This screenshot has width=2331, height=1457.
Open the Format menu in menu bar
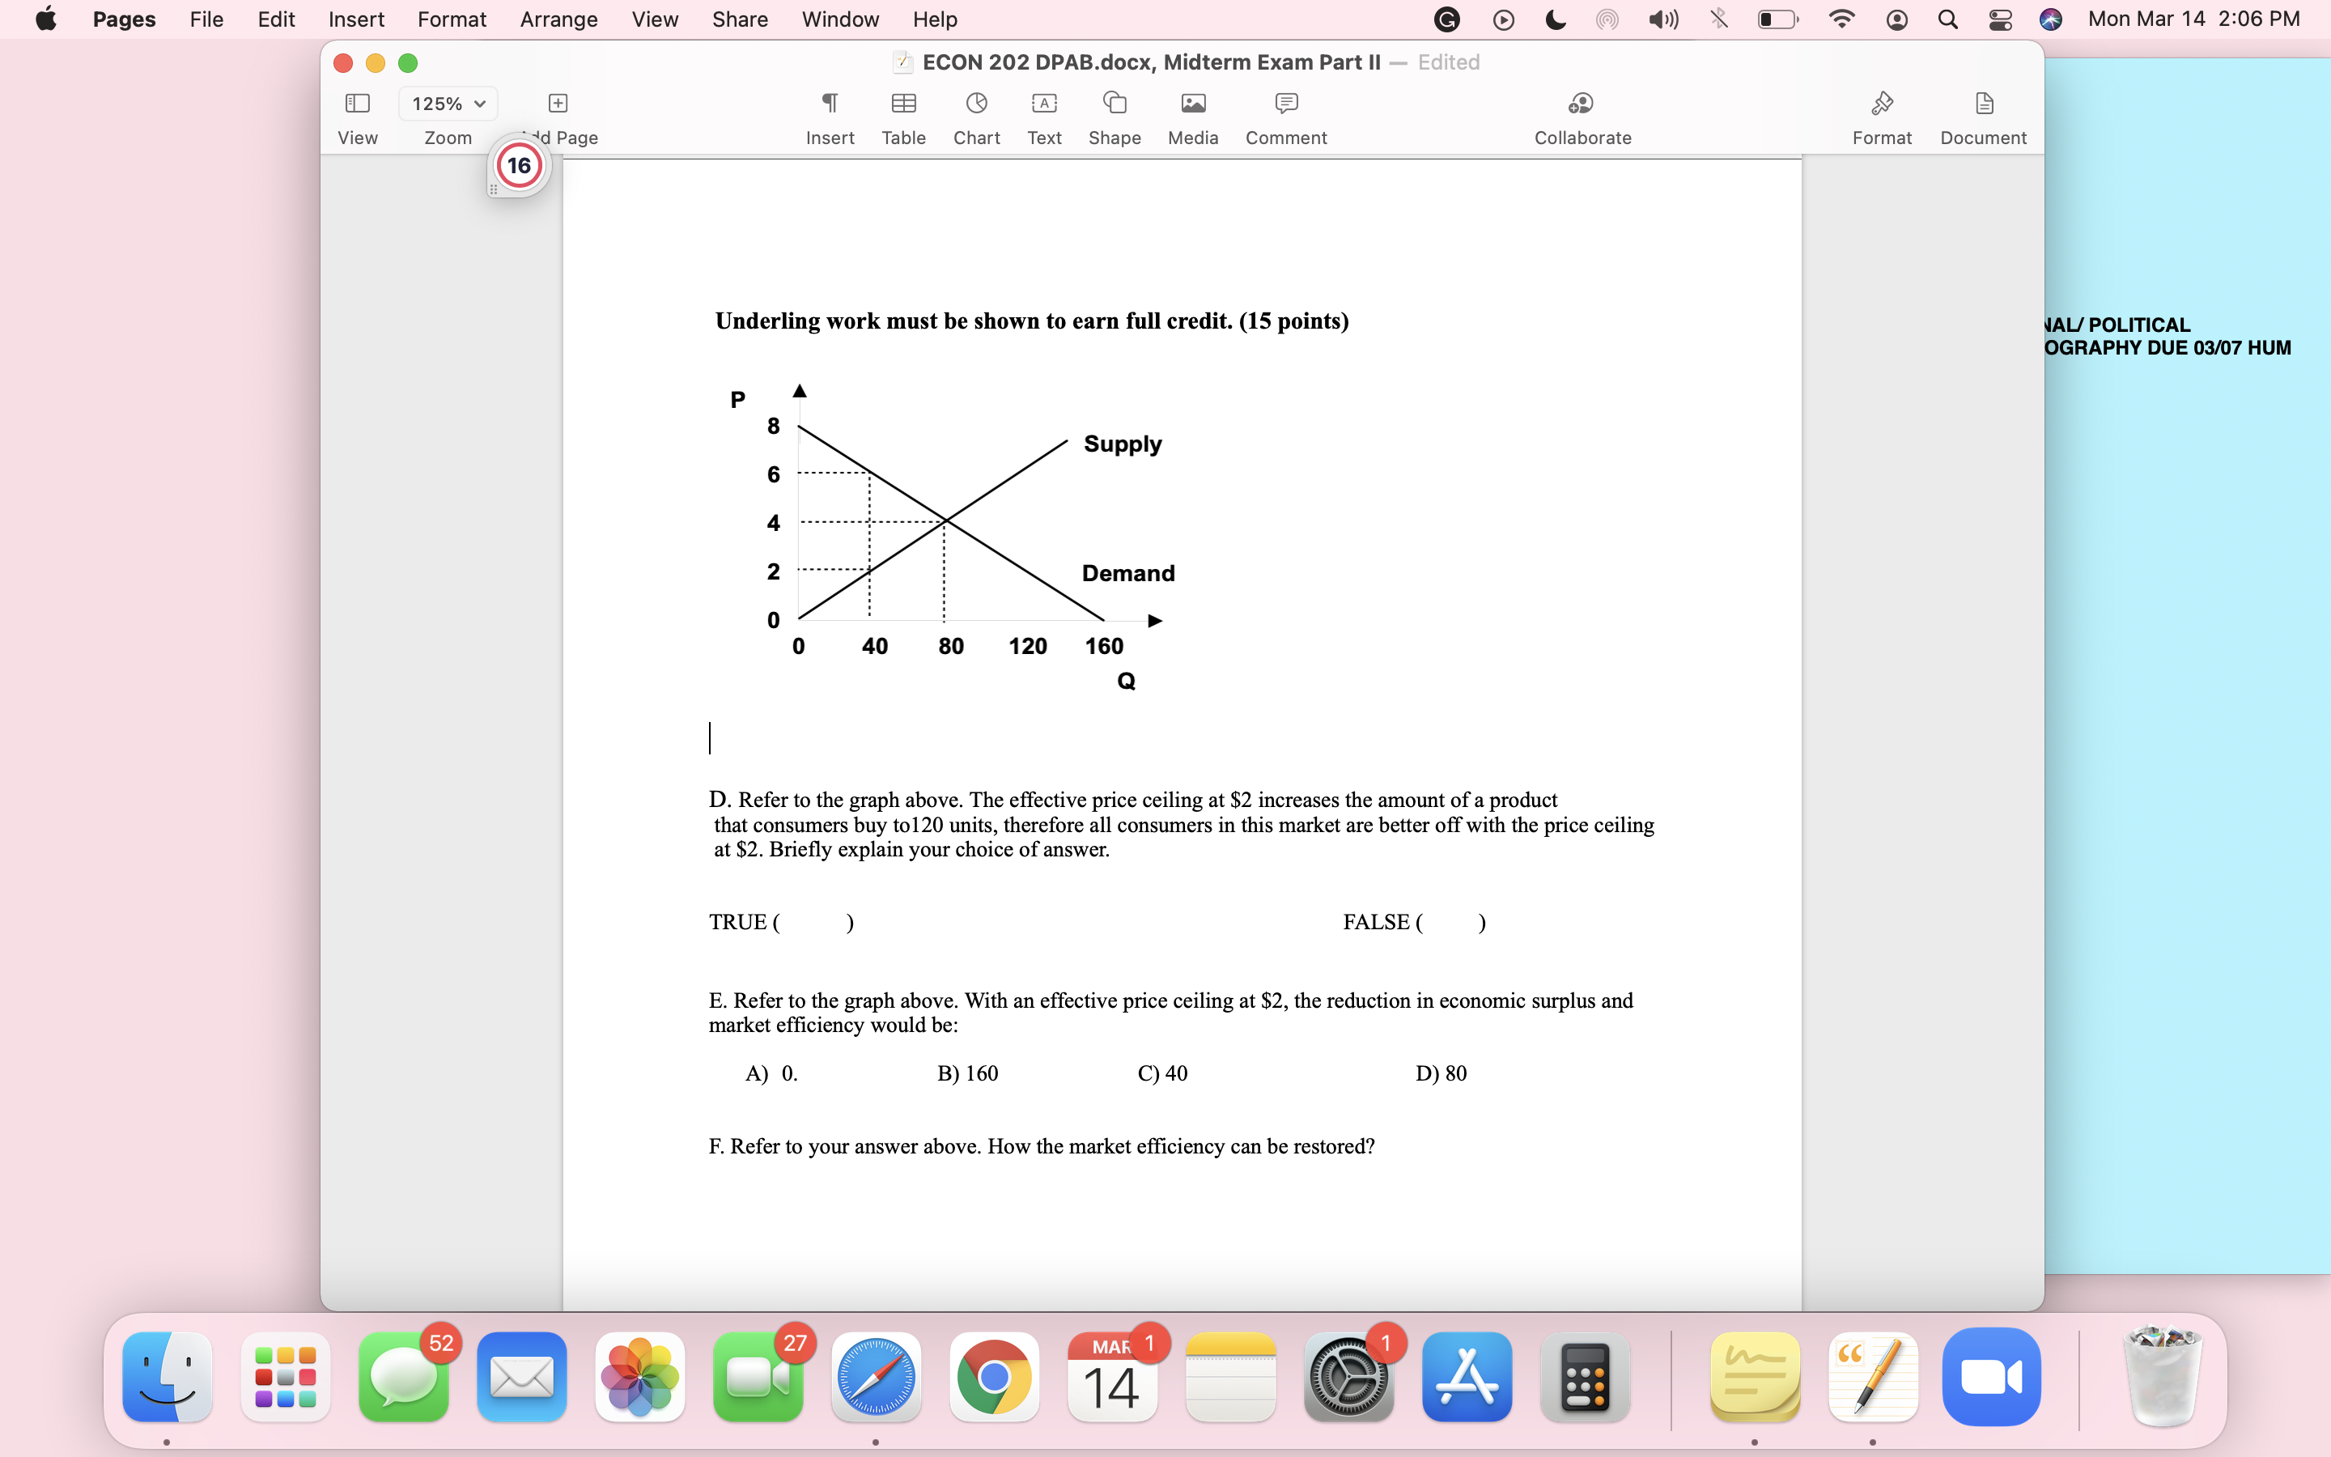coord(452,19)
